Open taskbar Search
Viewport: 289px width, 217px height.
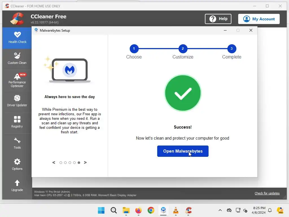point(114,210)
